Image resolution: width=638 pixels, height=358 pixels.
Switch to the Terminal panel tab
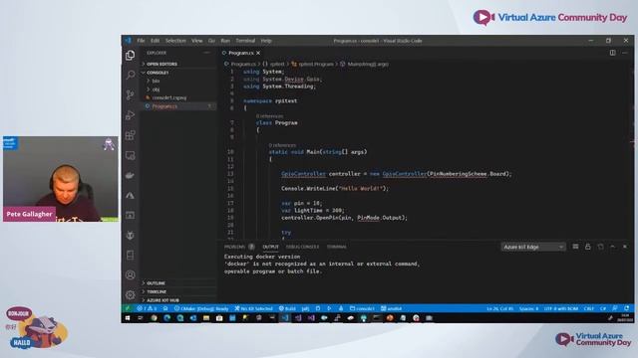[337, 247]
